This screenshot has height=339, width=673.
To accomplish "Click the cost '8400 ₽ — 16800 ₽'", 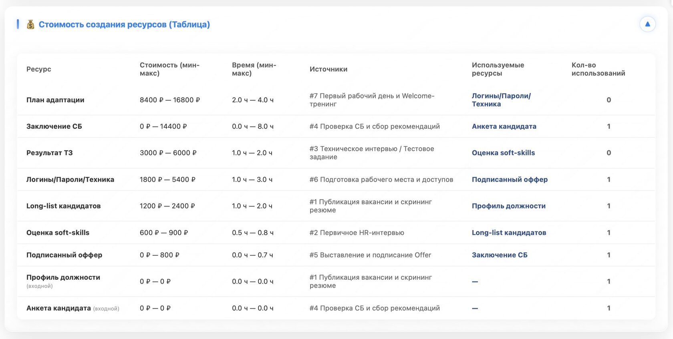I will point(170,100).
